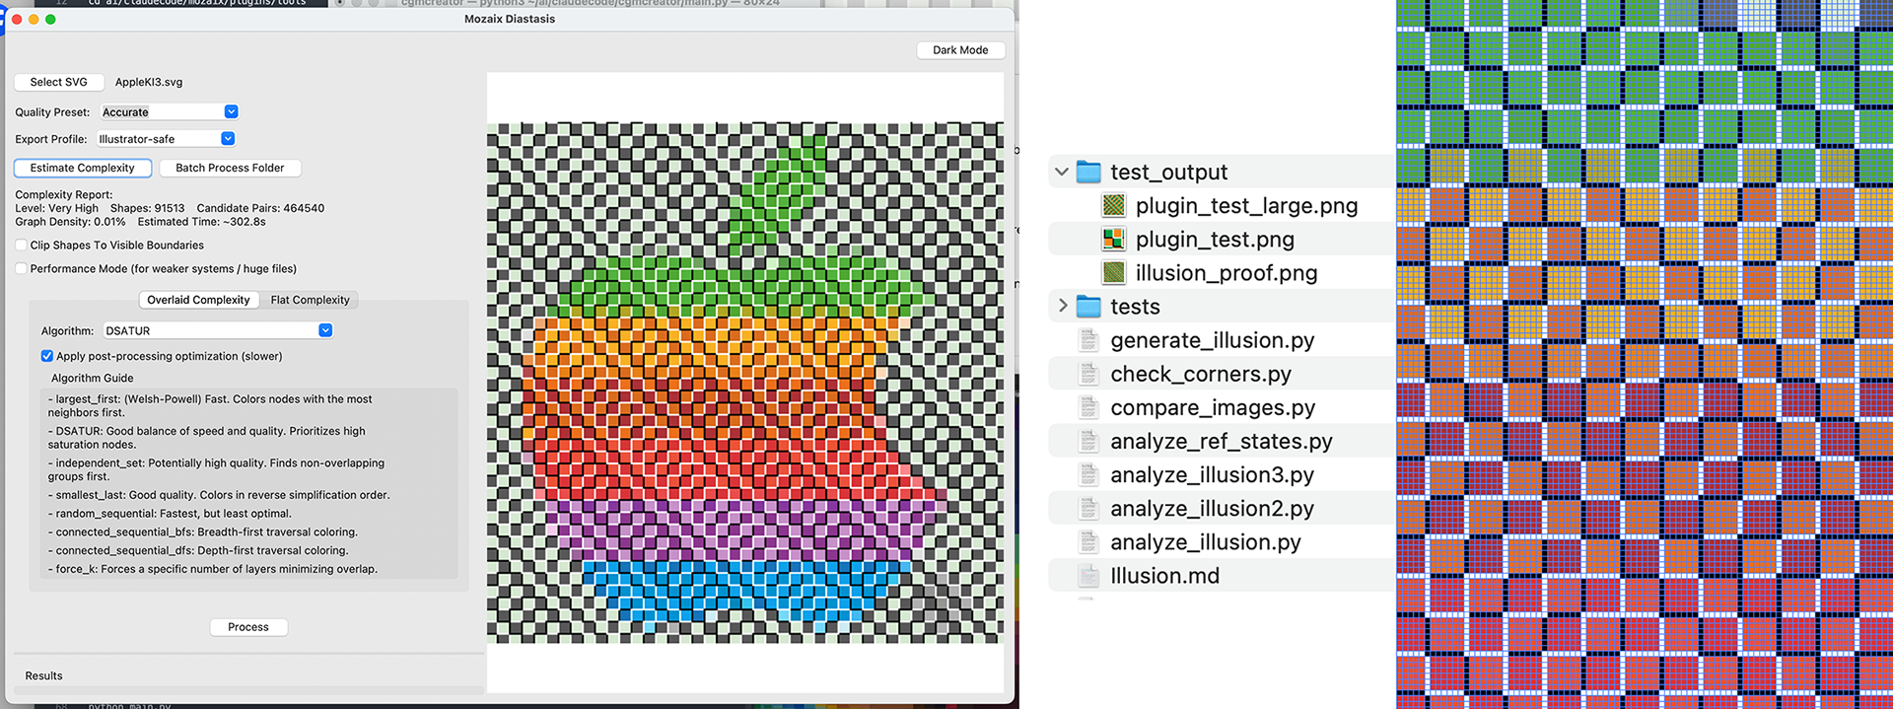
Task: Click the largest_first algorithm description
Action: (x=210, y=406)
